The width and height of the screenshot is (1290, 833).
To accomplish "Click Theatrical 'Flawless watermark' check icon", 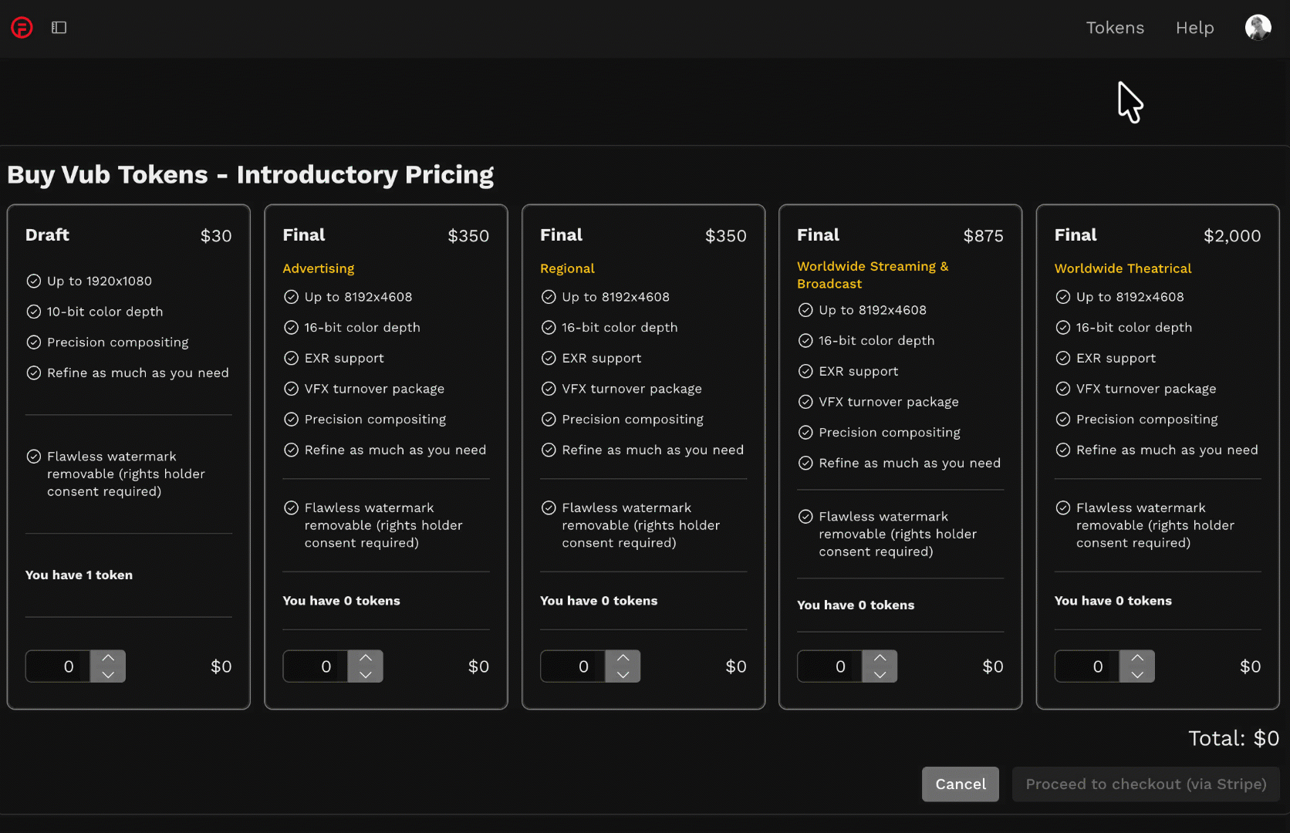I will (x=1063, y=508).
